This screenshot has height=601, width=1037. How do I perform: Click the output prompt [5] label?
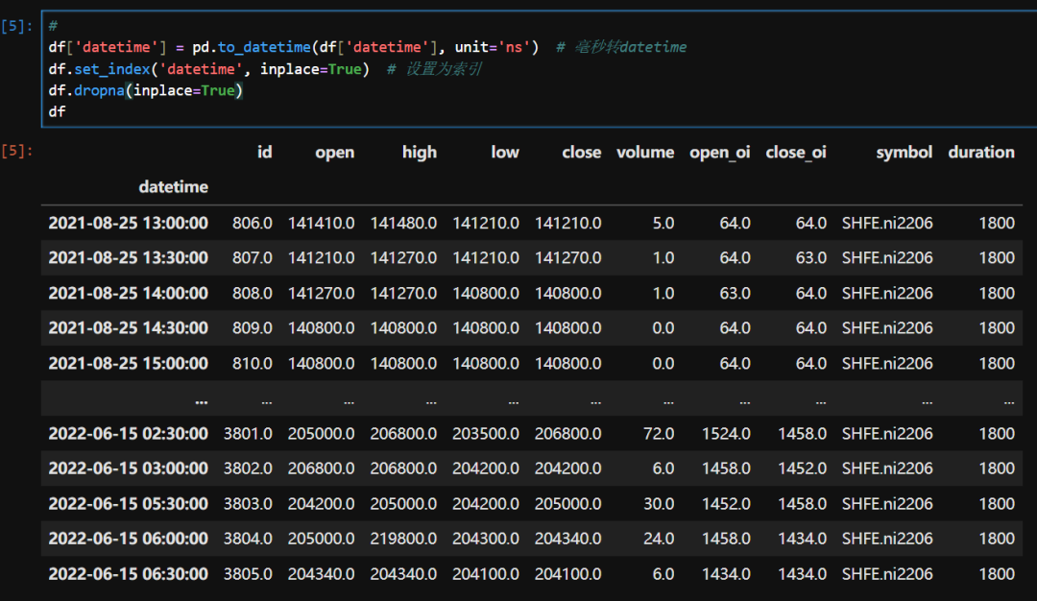pyautogui.click(x=17, y=151)
